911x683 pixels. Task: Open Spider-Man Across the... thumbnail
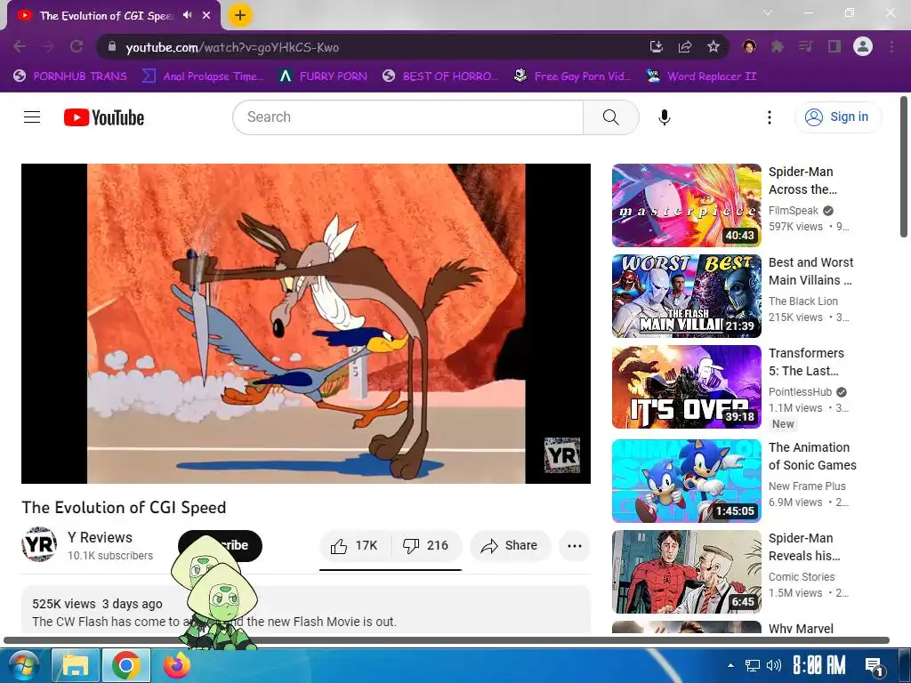coord(686,205)
